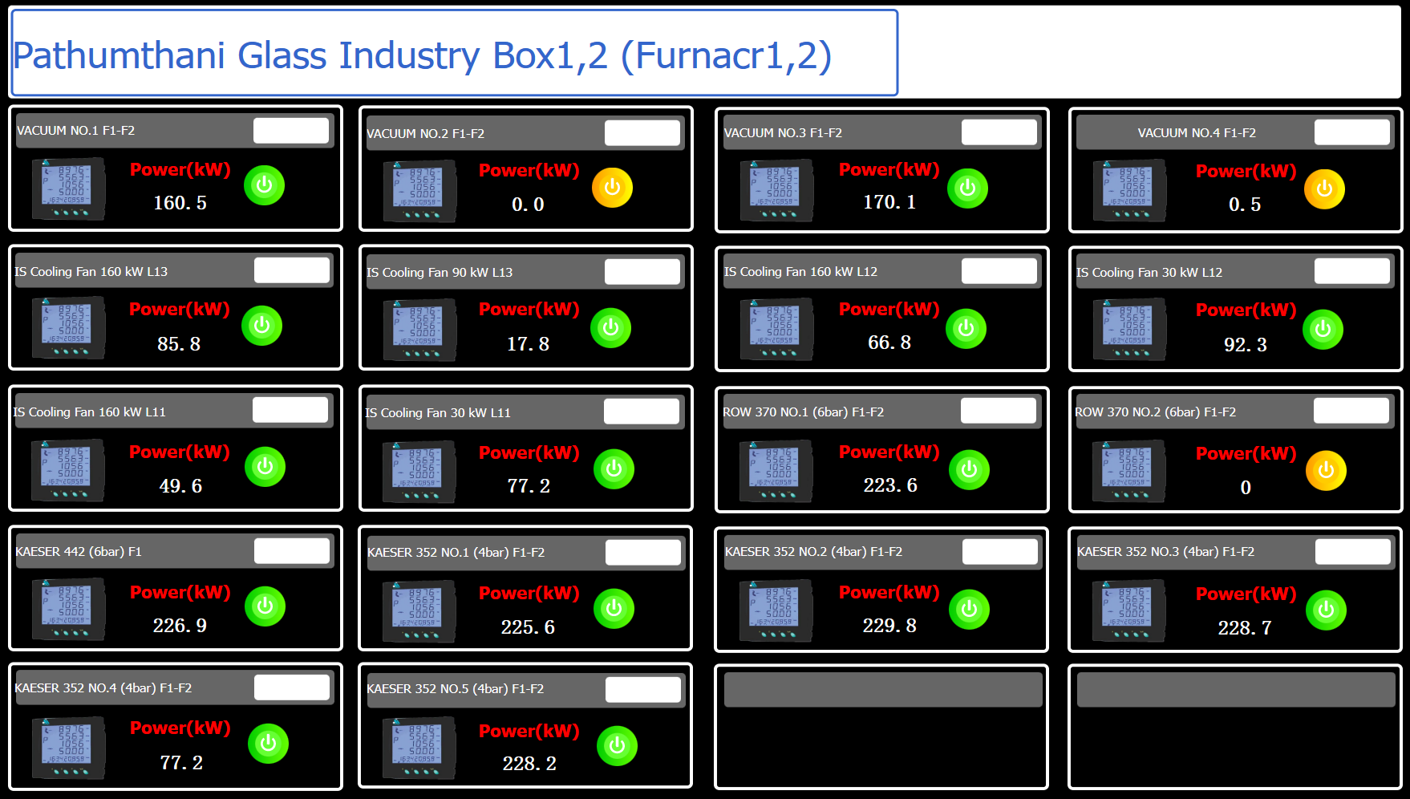
Task: Toggle the KAESER 352 NO.4 green power button
Action: click(x=268, y=744)
